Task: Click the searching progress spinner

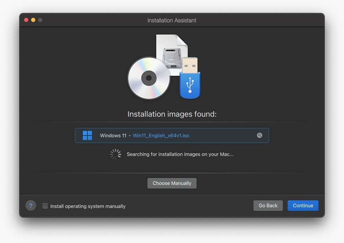Action: point(115,154)
